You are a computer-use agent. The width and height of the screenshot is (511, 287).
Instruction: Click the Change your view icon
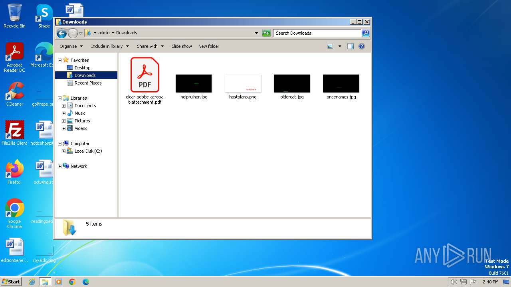[330, 46]
